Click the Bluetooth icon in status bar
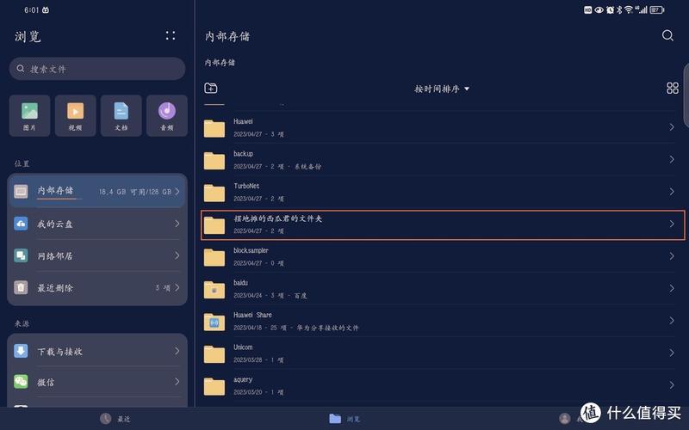 [619, 9]
